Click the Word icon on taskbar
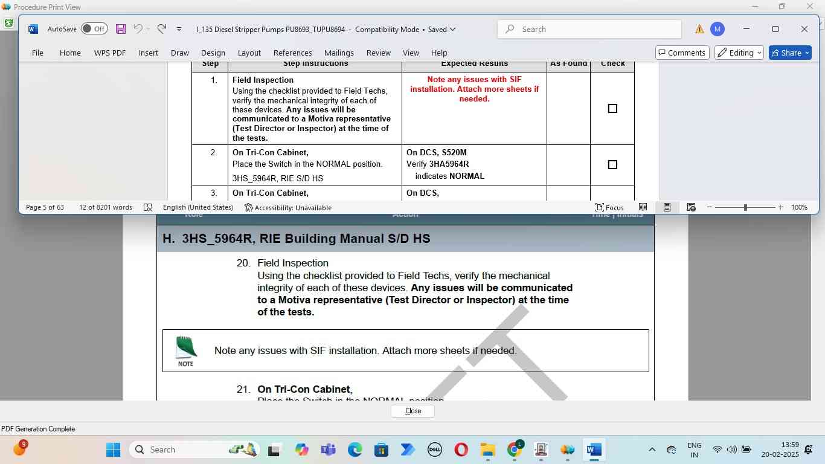Image resolution: width=825 pixels, height=464 pixels. click(x=594, y=449)
